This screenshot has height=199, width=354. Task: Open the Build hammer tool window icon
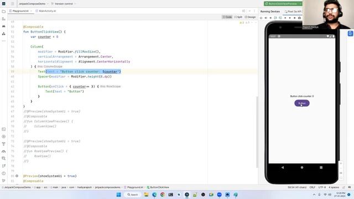4,144
